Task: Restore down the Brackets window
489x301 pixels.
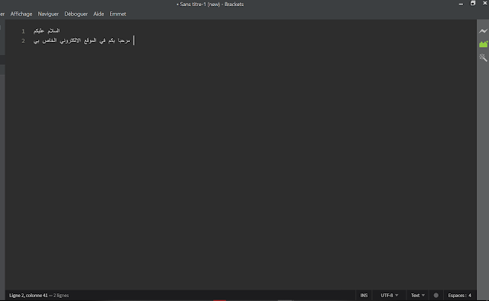Action: click(473, 3)
